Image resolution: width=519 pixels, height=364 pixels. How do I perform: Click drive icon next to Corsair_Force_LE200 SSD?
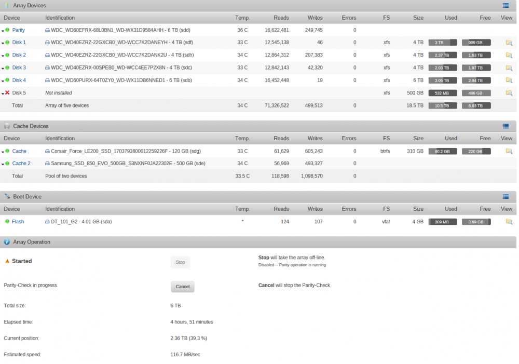pyautogui.click(x=47, y=151)
